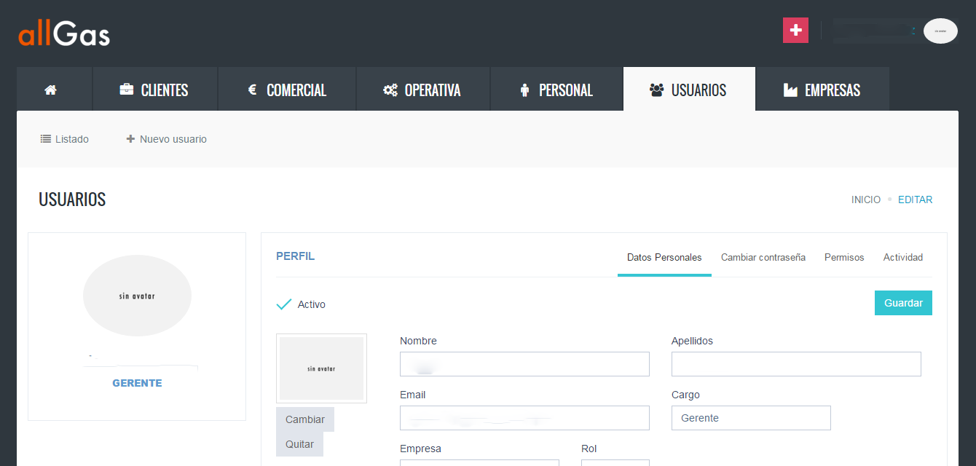
Task: Open the CLIENTES menu
Action: click(x=154, y=90)
